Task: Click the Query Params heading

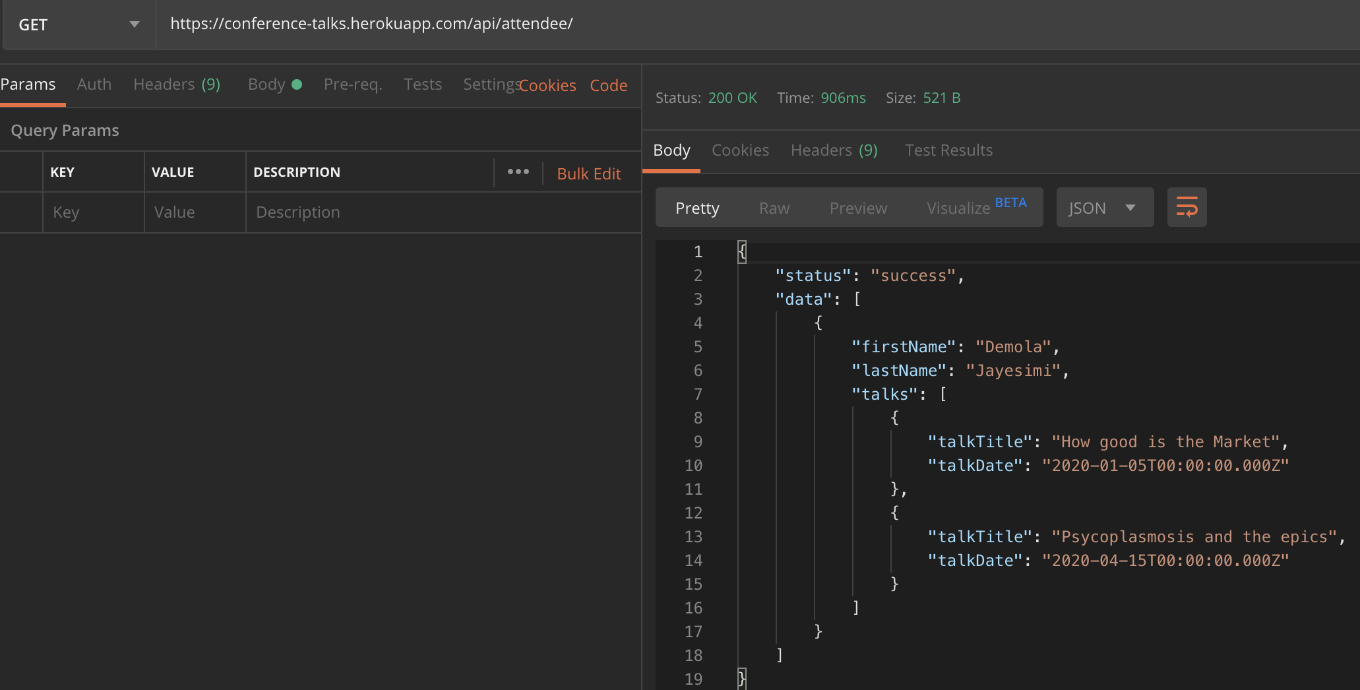Action: [65, 131]
